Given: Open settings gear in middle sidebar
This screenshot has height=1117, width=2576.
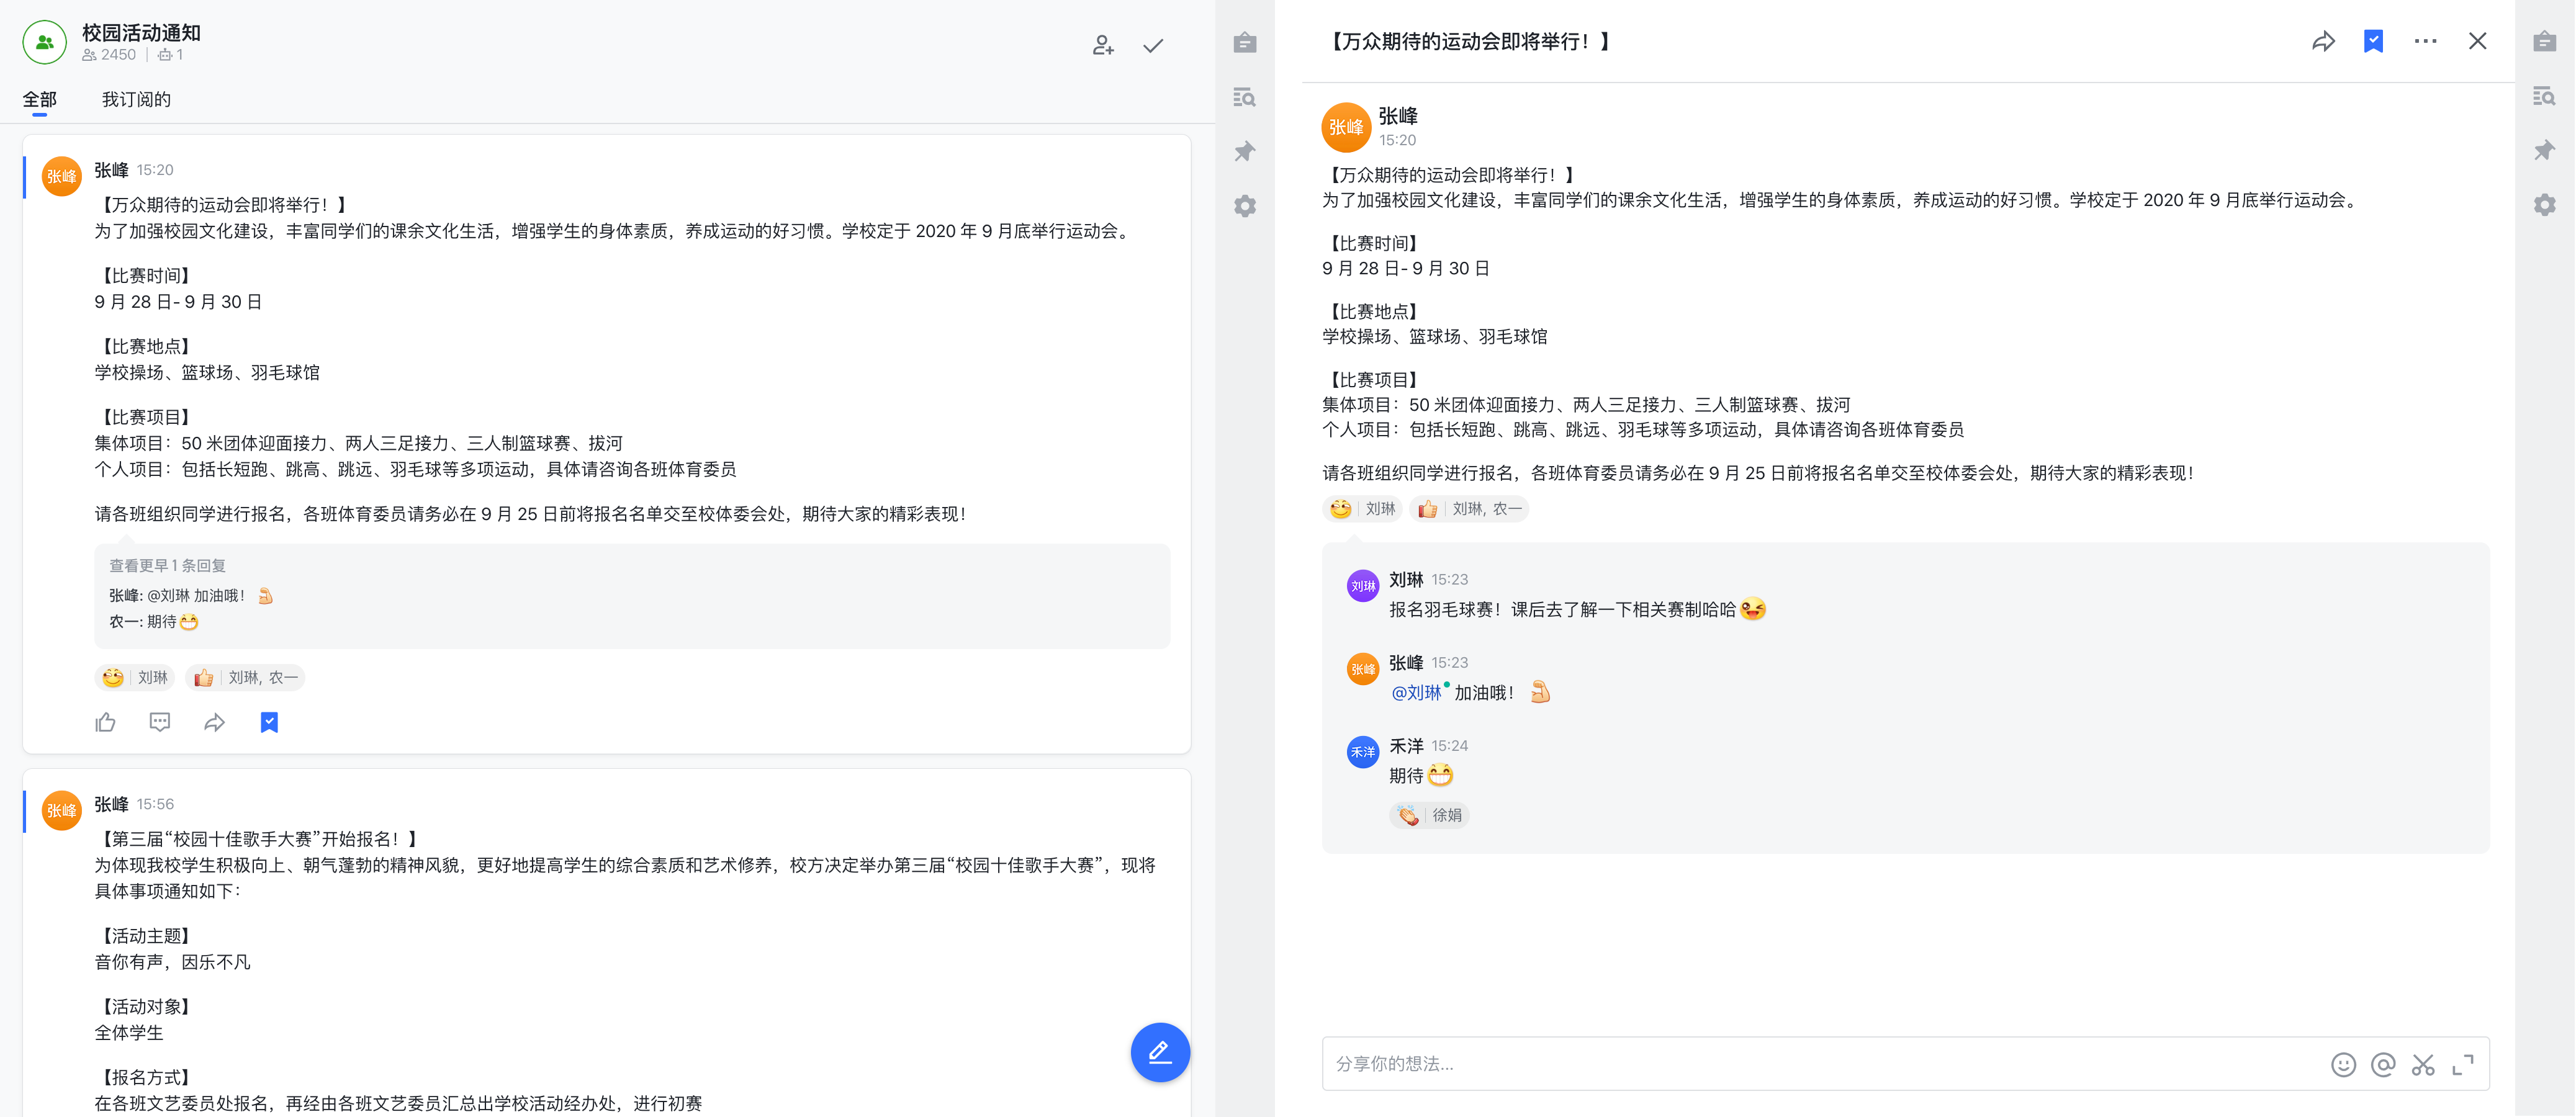Looking at the screenshot, I should (x=1245, y=205).
